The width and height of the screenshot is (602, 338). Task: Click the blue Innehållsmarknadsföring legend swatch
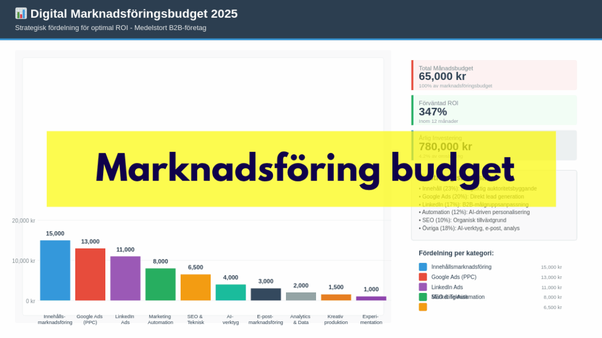point(423,267)
